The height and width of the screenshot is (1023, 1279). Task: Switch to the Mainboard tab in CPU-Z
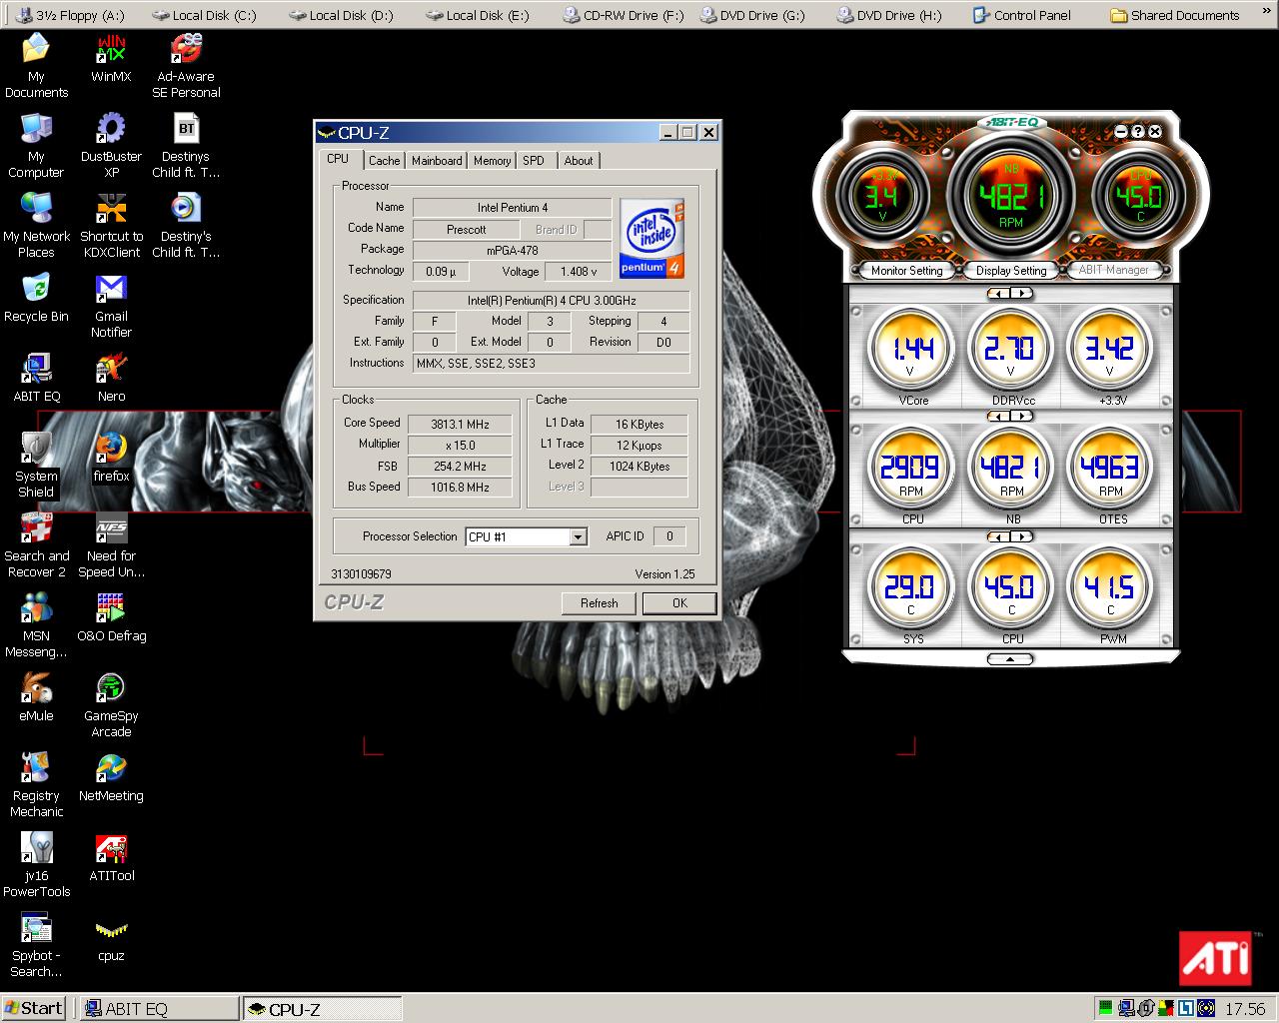click(437, 161)
